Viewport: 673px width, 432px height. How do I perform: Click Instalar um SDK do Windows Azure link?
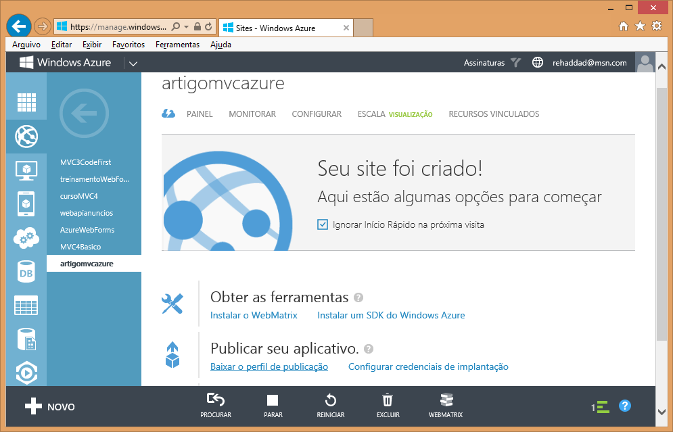pyautogui.click(x=391, y=315)
